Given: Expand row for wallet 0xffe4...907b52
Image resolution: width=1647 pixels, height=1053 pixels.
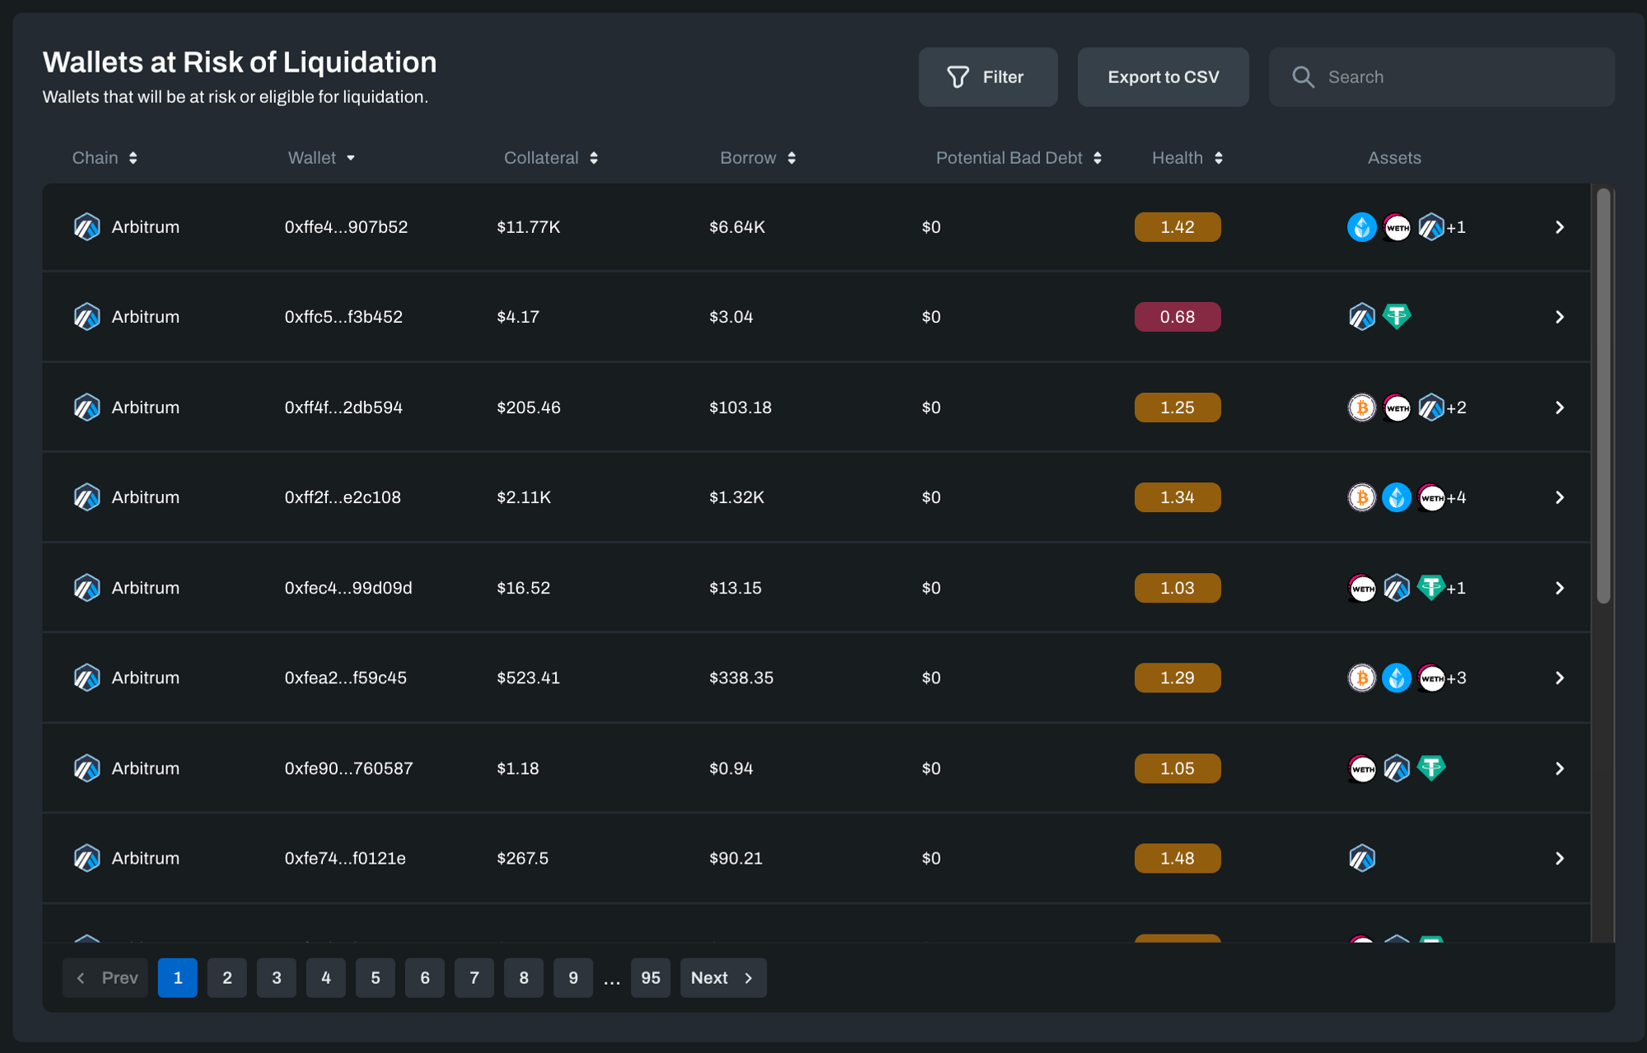Looking at the screenshot, I should 1559,227.
